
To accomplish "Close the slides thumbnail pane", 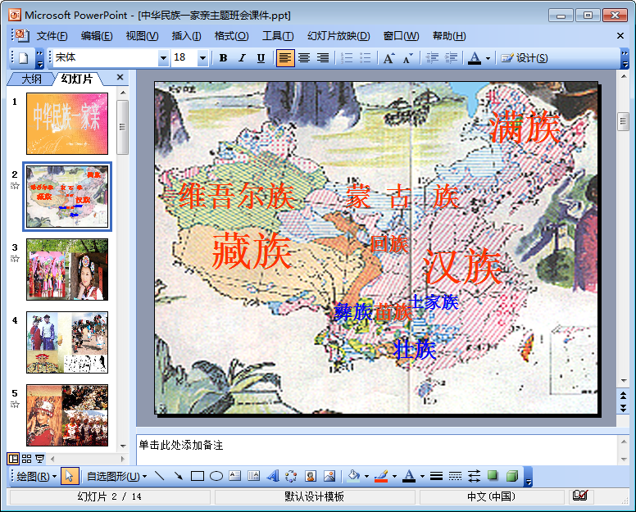I will (x=120, y=77).
